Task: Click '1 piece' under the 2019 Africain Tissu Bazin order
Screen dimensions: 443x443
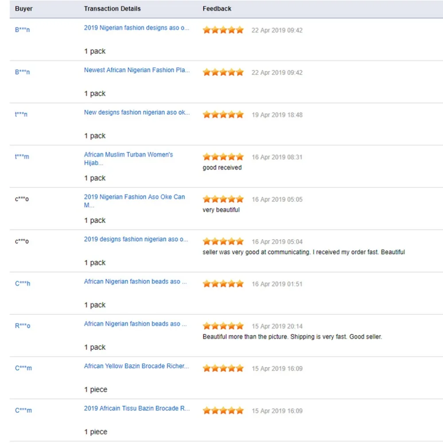Action: point(96,432)
